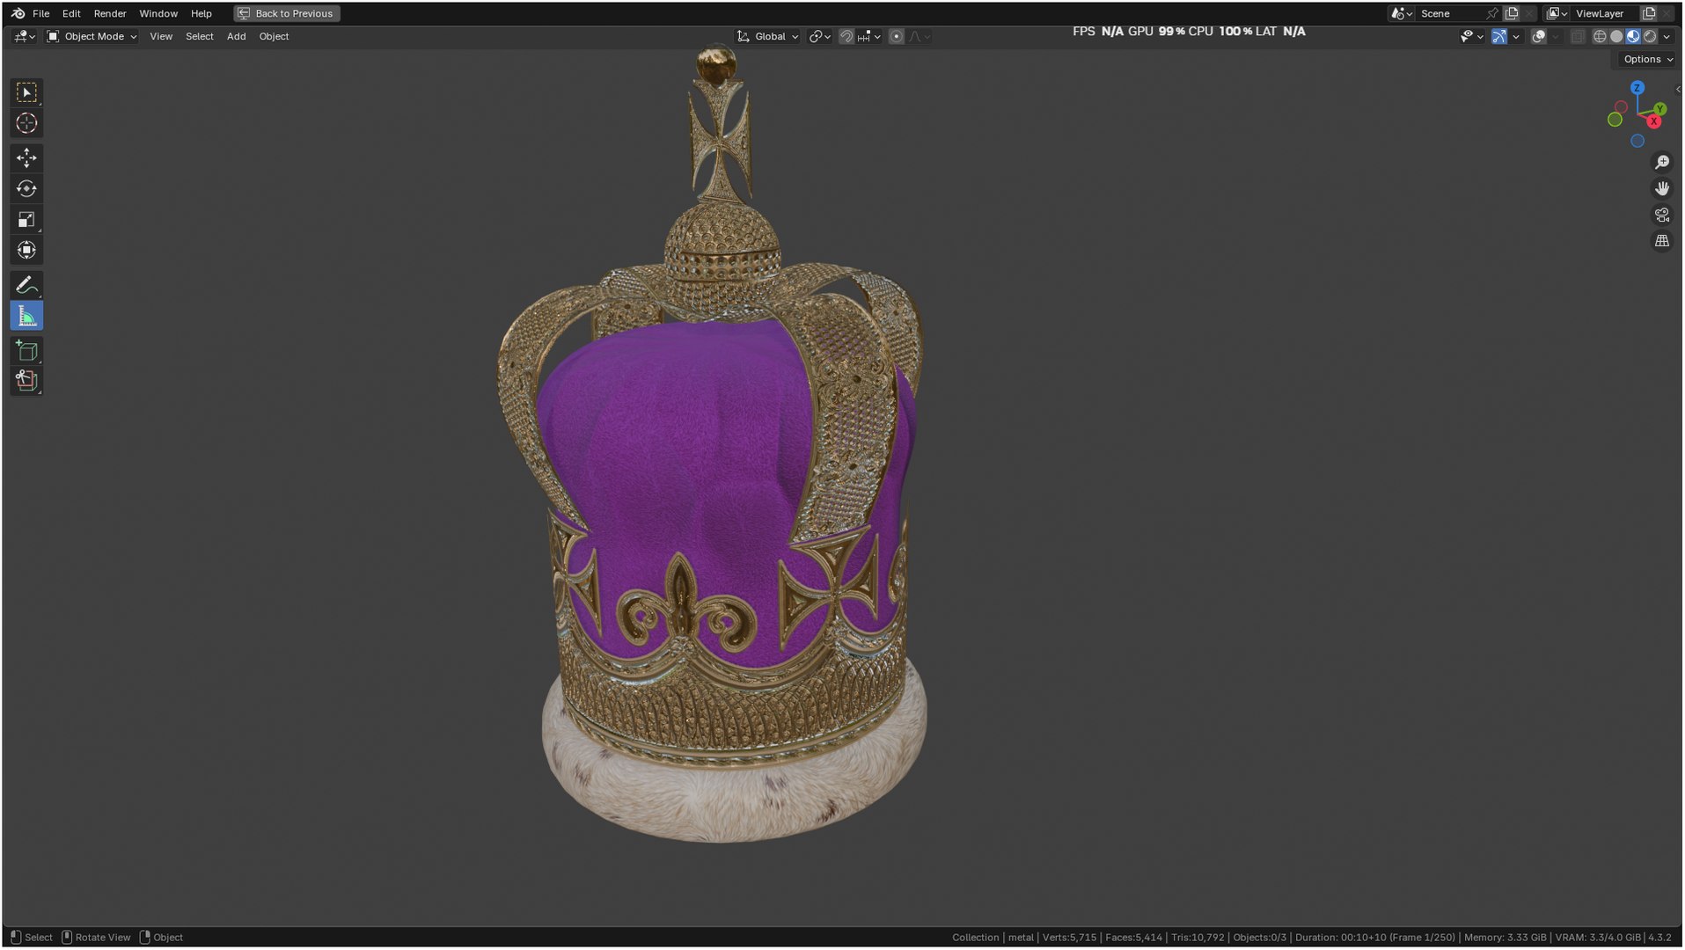Toggle viewport overlays
Image resolution: width=1685 pixels, height=950 pixels.
[x=1538, y=36]
